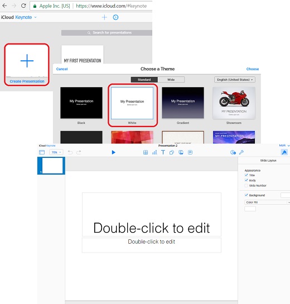Select the Black theme thumbnail
Image resolution: width=290 pixels, height=304 pixels.
click(81, 103)
